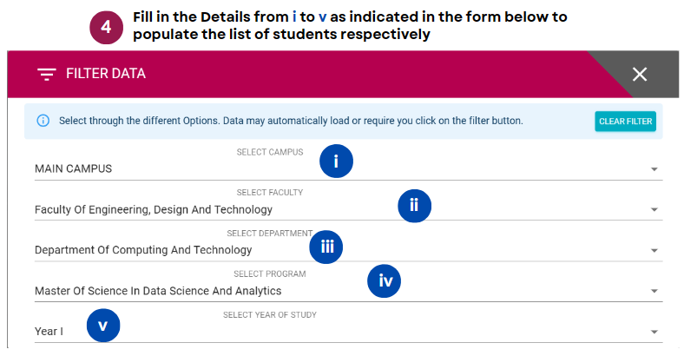Close the Filter Data panel
This screenshot has height=356, width=684.
(640, 74)
